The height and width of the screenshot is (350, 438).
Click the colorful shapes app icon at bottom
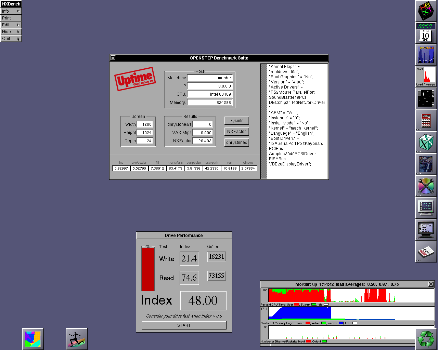coord(33,339)
